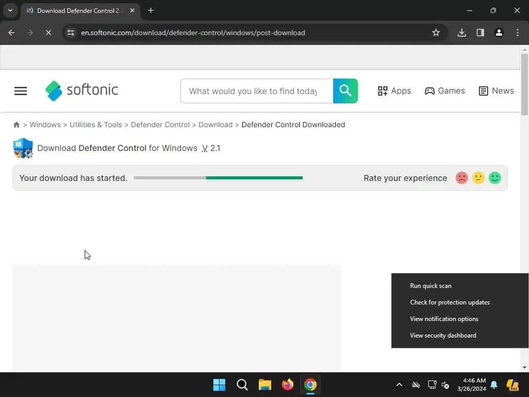Open Chrome three-dot menu
Image resolution: width=529 pixels, height=397 pixels.
tap(518, 33)
